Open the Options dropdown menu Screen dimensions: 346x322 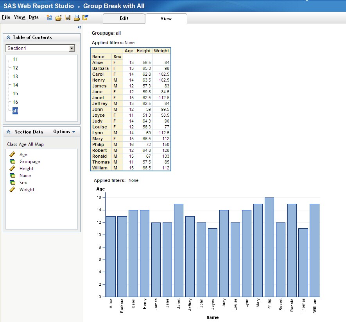pyautogui.click(x=64, y=132)
